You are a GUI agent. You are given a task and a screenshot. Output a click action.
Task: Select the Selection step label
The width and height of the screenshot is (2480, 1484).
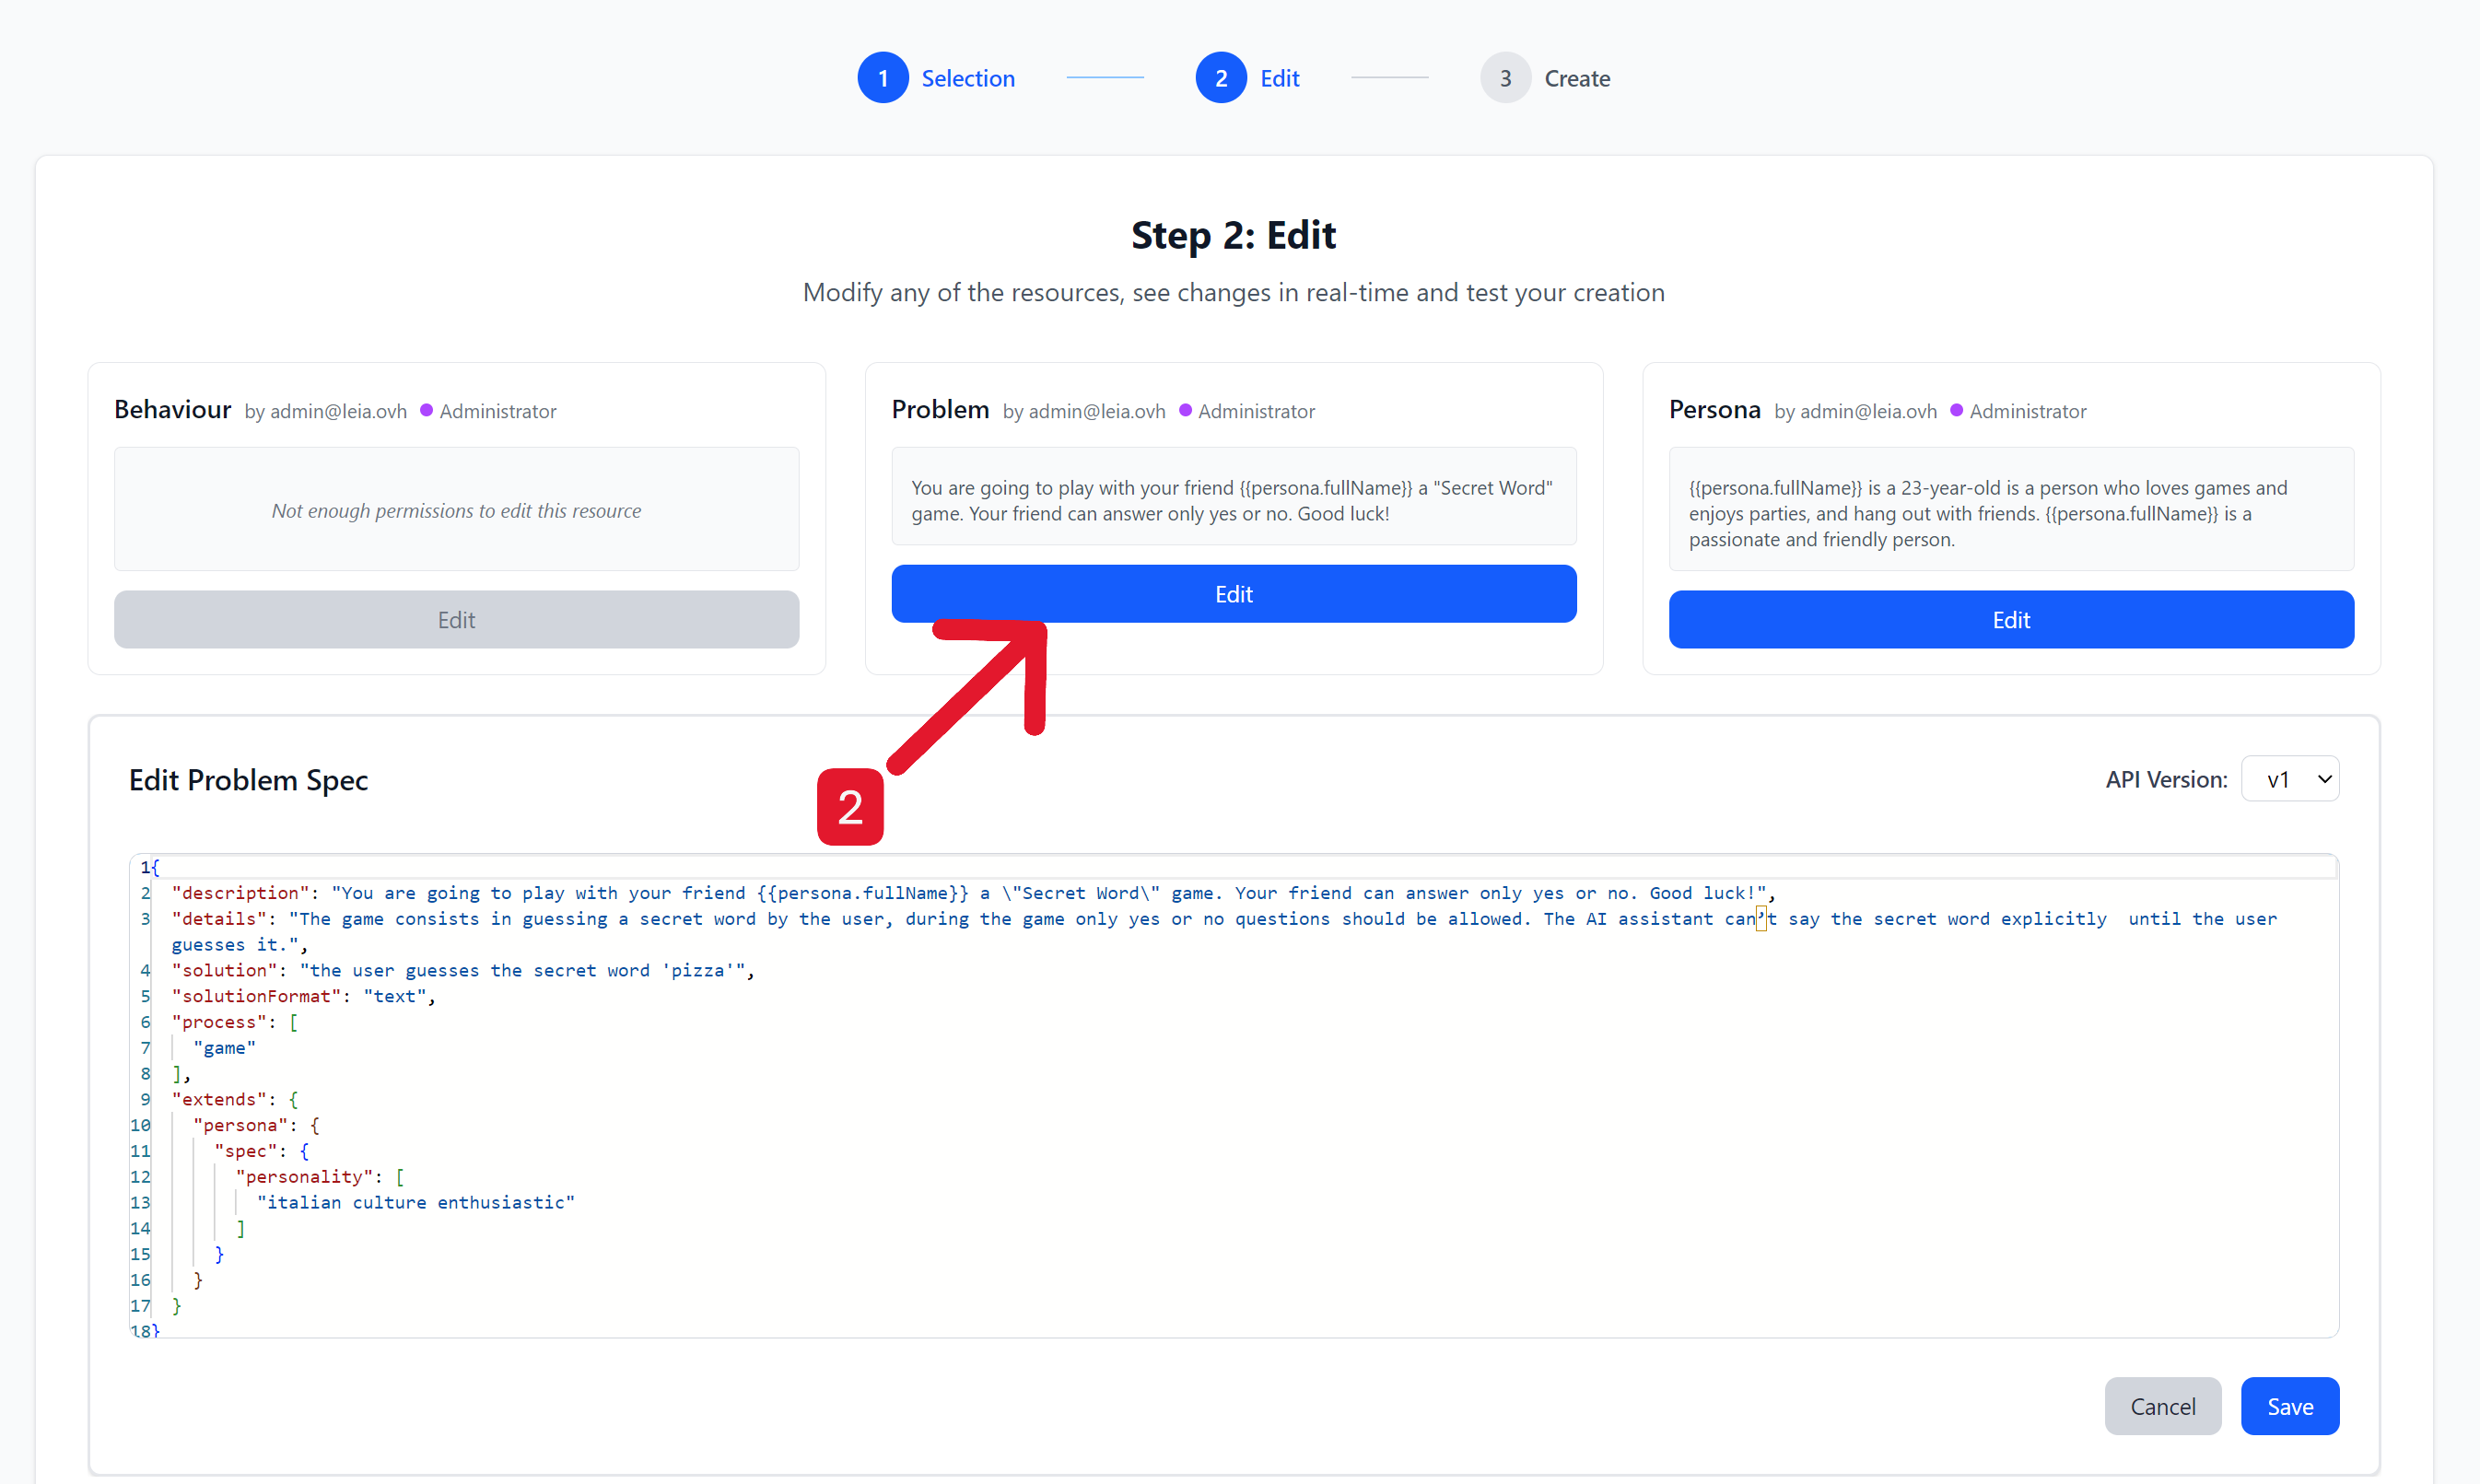(x=967, y=77)
